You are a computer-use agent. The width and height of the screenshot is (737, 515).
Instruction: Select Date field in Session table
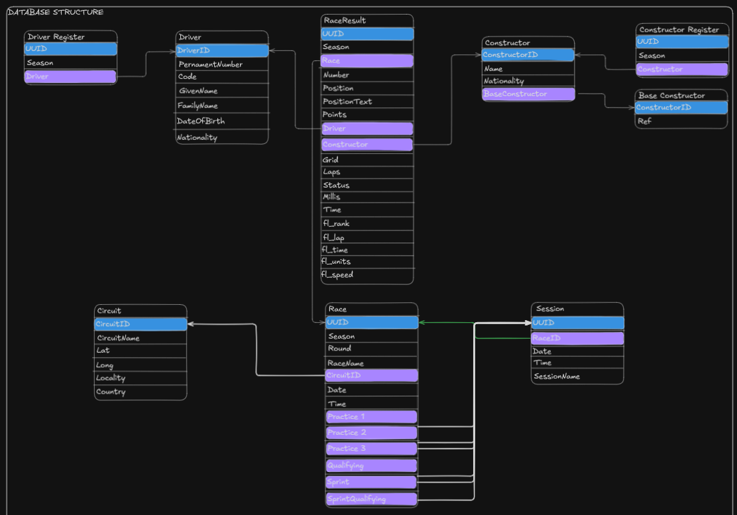pos(578,351)
